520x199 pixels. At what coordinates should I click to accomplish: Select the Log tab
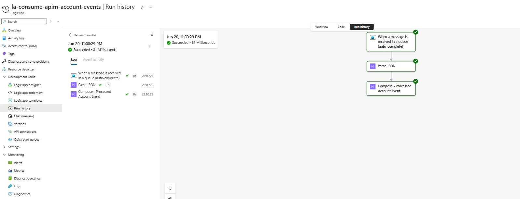(x=74, y=60)
